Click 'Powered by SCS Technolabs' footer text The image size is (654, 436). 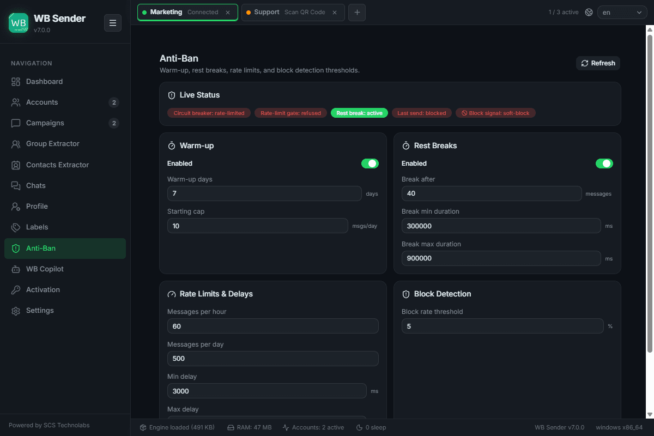49,426
